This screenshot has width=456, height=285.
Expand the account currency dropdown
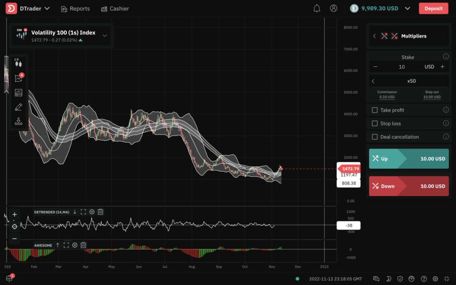[x=407, y=8]
